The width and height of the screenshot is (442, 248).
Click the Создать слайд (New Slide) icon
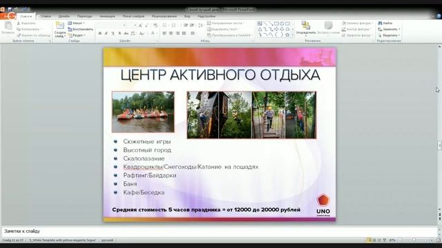point(60,25)
